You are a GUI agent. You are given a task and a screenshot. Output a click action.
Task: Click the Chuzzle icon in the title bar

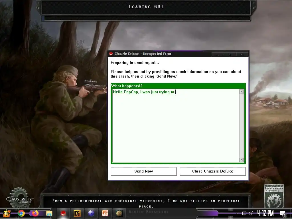coord(111,54)
